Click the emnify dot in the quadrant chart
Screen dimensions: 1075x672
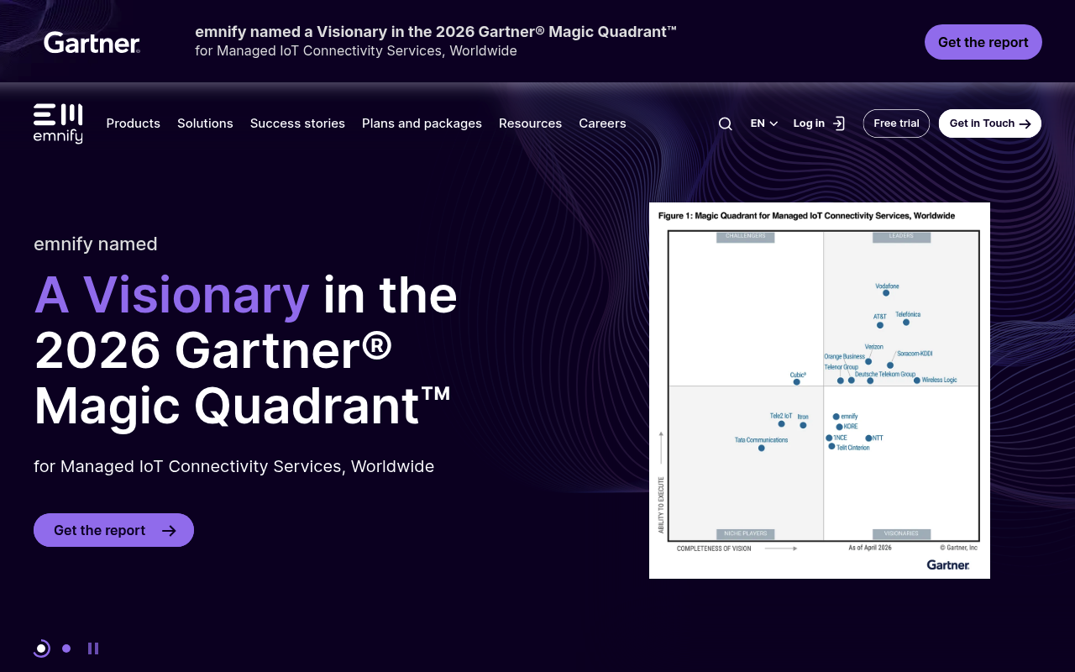[x=836, y=417]
